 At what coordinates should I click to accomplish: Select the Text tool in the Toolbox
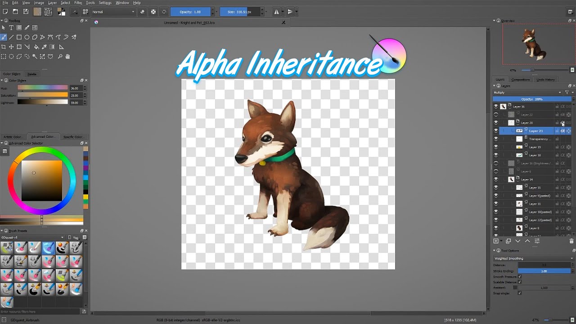[x=11, y=28]
